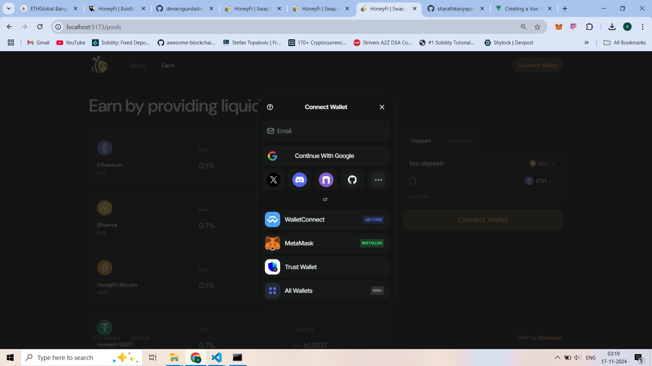Open the MetaMask fox extension icon
This screenshot has width=652, height=366.
[x=559, y=27]
